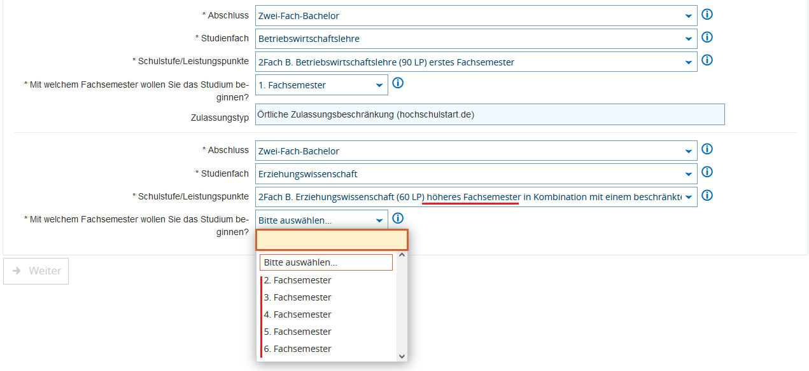Click the scrollbar of the Fachsemester option list

point(401,305)
